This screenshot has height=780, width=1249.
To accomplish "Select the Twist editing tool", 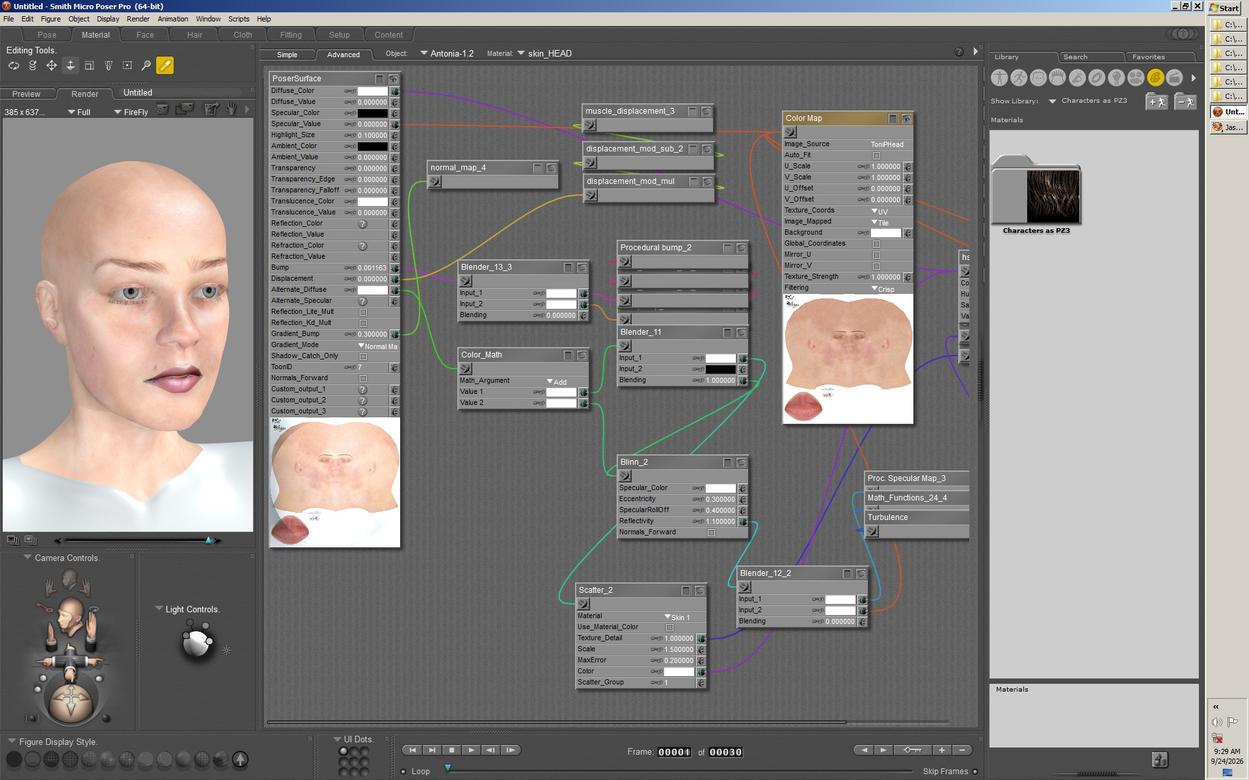I will point(33,66).
